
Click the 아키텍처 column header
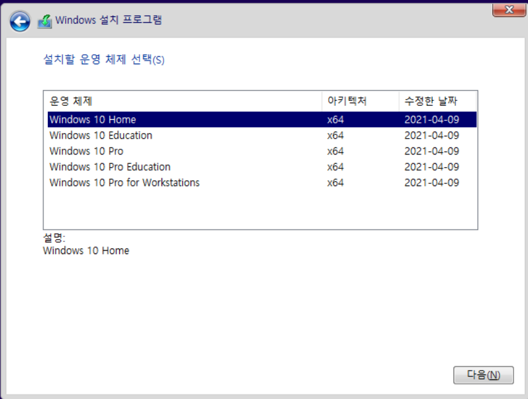(360, 101)
